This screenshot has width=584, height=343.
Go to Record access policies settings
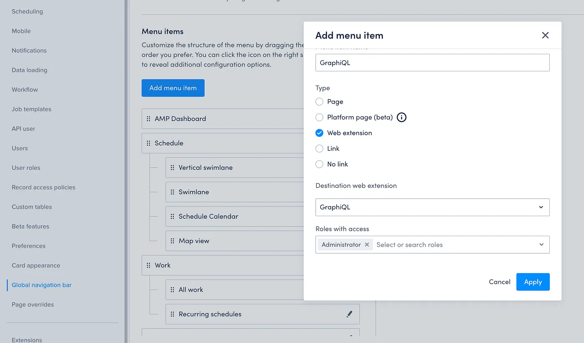pos(43,187)
